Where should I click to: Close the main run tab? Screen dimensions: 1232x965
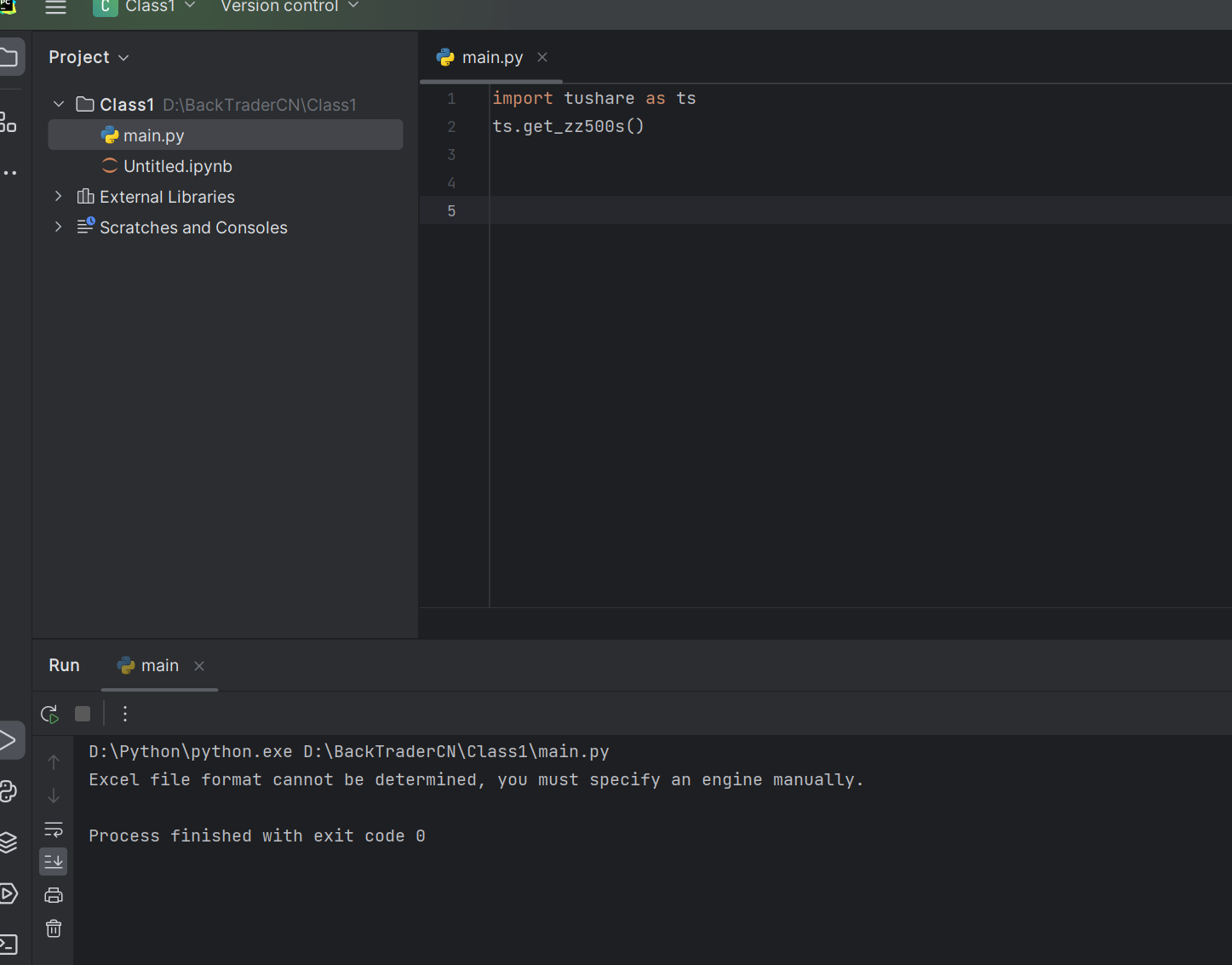click(x=199, y=666)
